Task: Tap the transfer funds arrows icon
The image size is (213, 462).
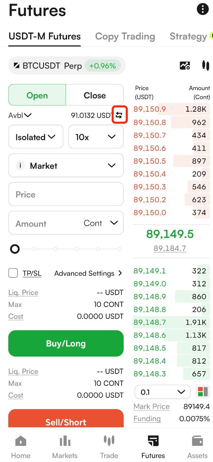Action: coord(119,115)
